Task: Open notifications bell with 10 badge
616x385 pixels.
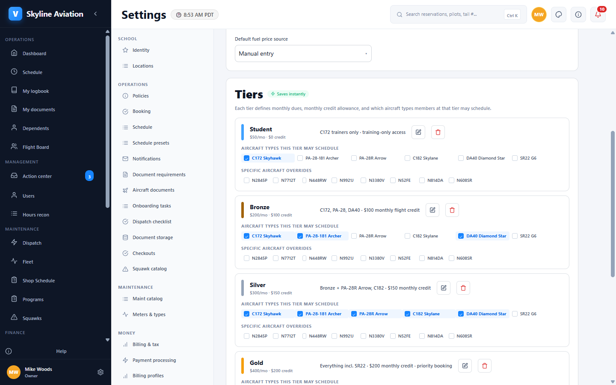Action: point(598,15)
